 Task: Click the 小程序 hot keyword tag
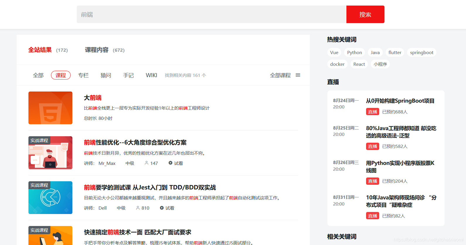(x=380, y=64)
